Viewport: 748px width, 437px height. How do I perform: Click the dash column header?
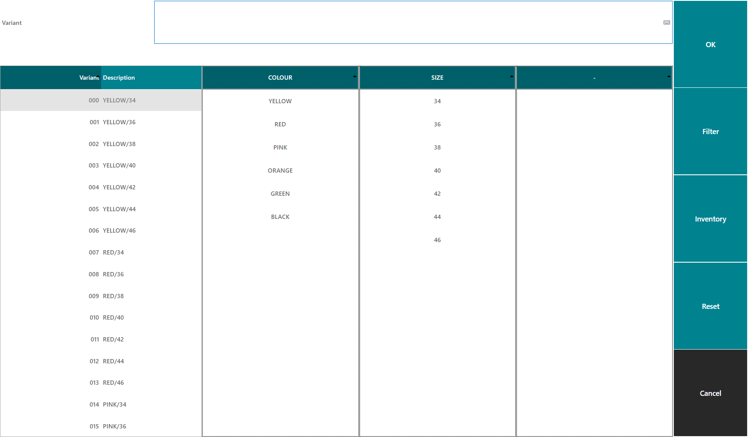(x=594, y=78)
